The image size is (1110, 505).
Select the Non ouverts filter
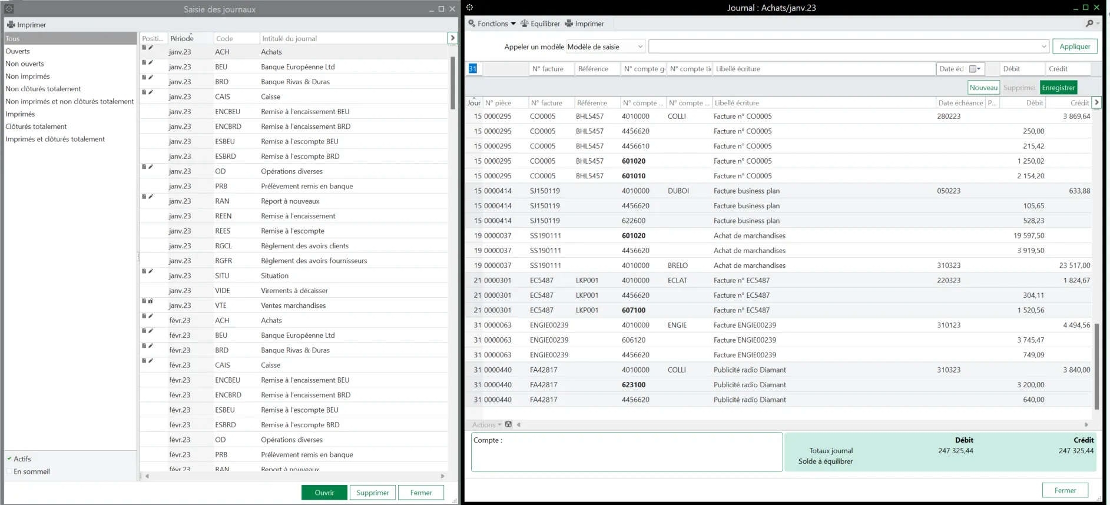[x=25, y=64]
